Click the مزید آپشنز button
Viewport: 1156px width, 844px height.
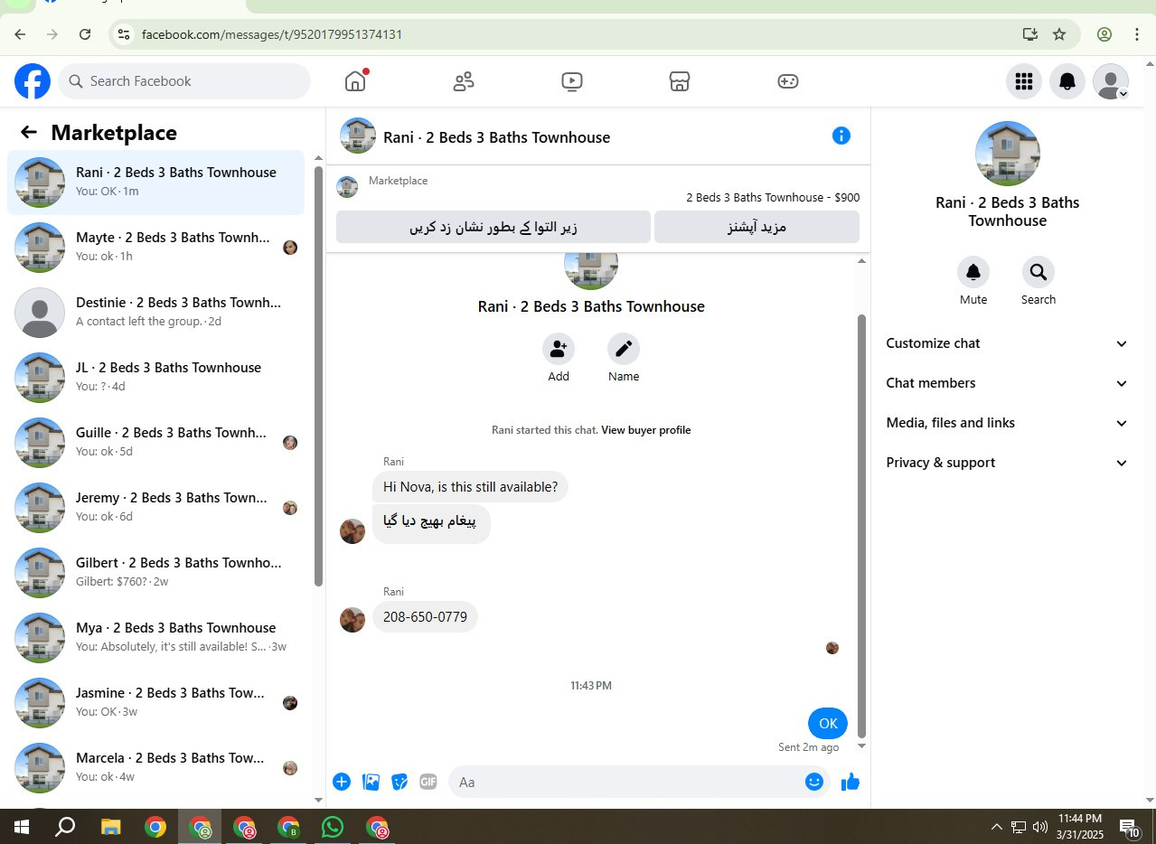pos(757,227)
